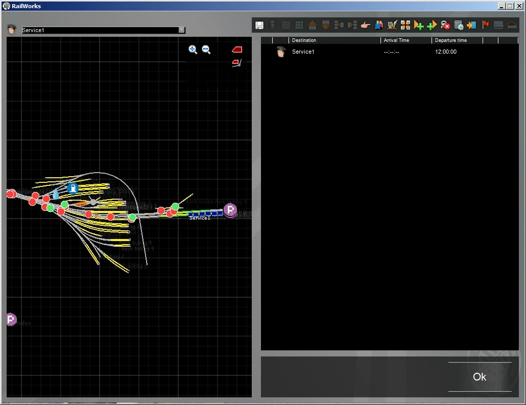Click the blue fuel pump map marker
526x405 pixels.
click(73, 188)
